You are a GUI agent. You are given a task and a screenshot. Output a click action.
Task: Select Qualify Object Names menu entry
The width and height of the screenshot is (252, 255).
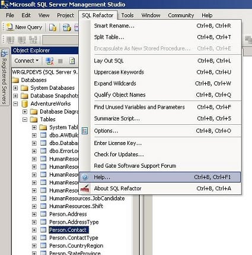[x=160, y=95]
